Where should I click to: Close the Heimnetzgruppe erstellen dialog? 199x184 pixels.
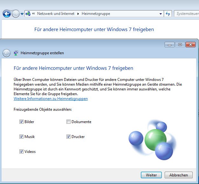[x=190, y=45]
